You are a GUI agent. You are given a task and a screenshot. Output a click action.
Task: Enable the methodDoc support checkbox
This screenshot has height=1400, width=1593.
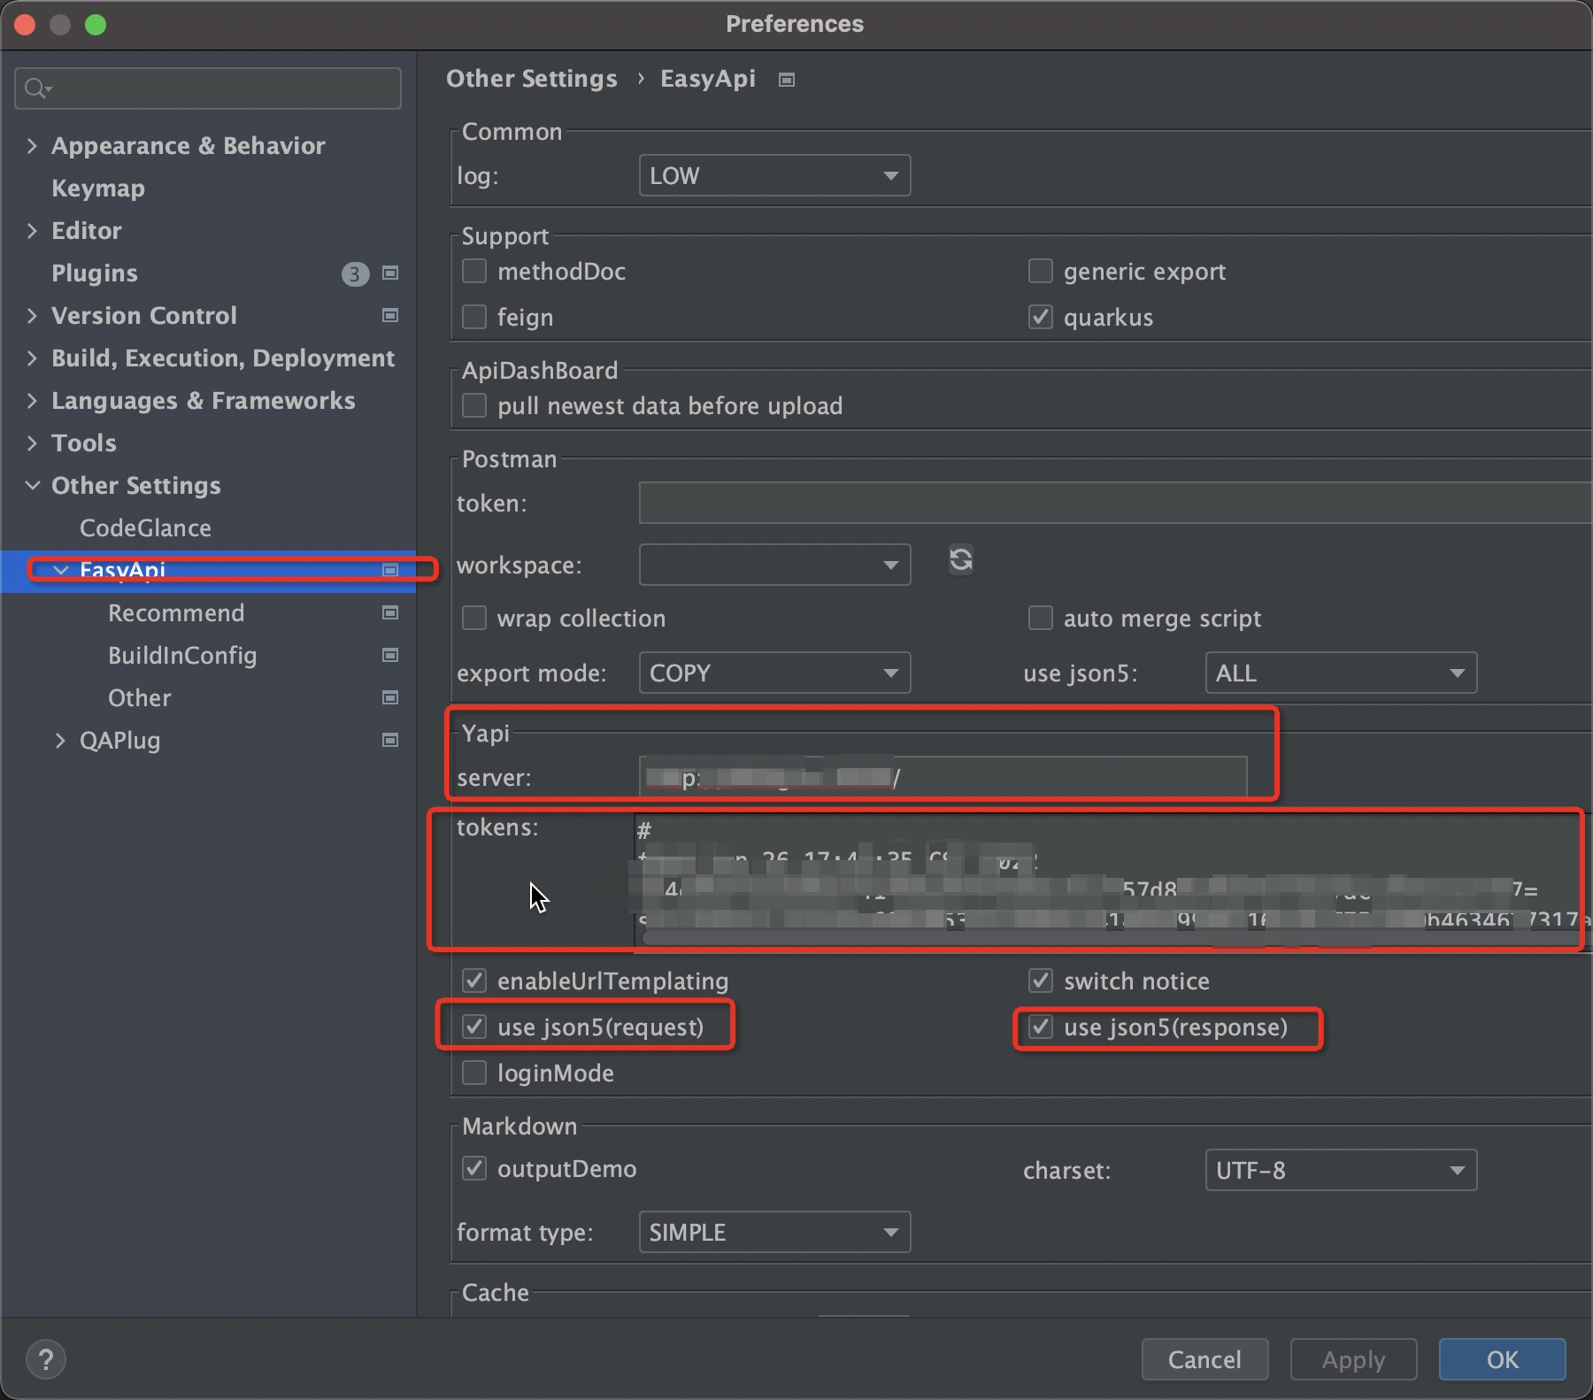(x=474, y=271)
